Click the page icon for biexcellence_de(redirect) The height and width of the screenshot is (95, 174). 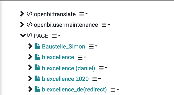point(37,89)
